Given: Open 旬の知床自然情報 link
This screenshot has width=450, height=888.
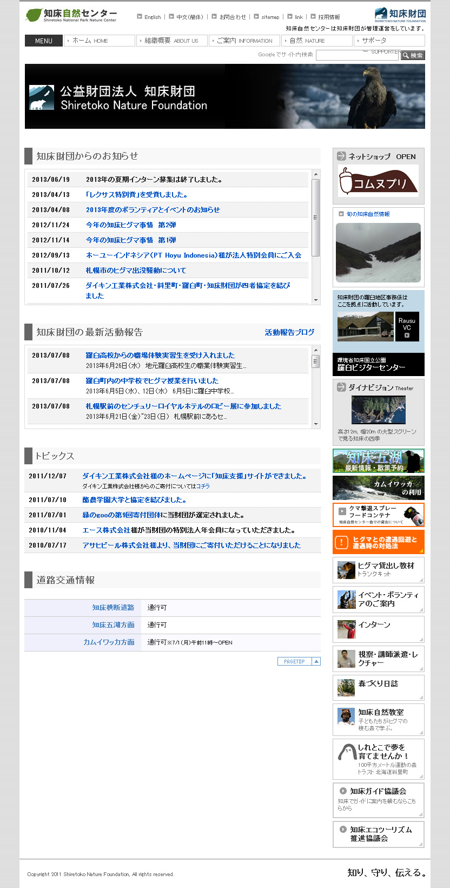Looking at the screenshot, I should pyautogui.click(x=368, y=214).
